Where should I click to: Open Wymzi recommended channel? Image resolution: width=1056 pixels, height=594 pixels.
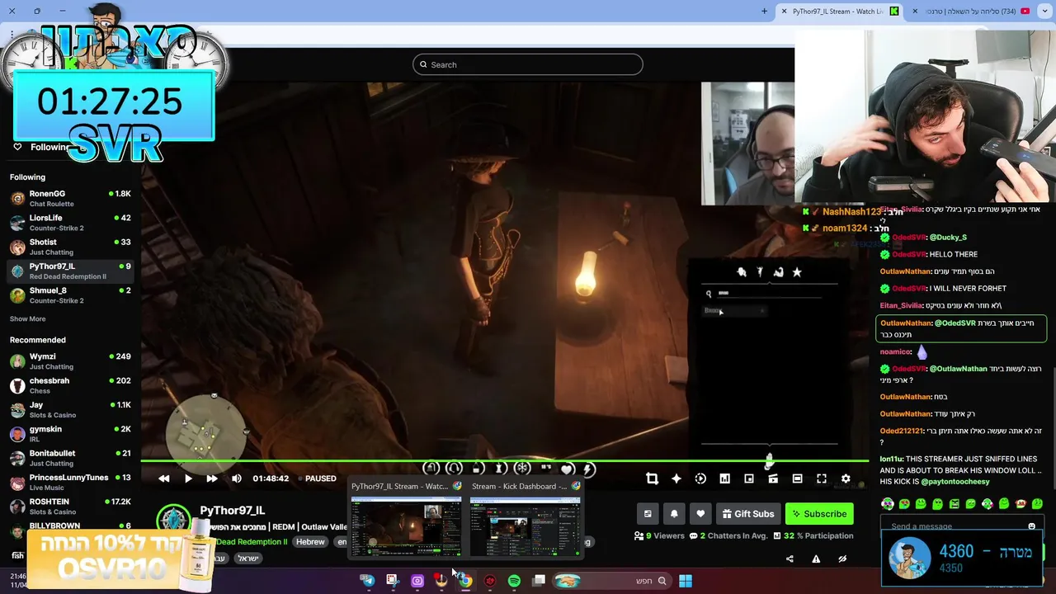[x=70, y=361]
